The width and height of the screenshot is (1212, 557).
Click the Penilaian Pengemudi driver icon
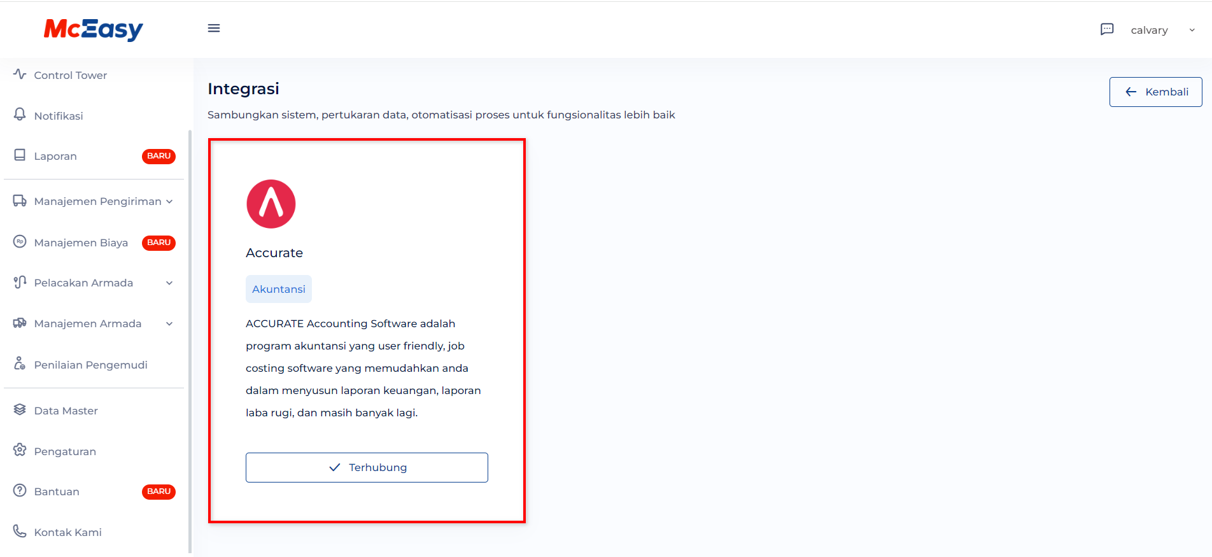point(20,363)
